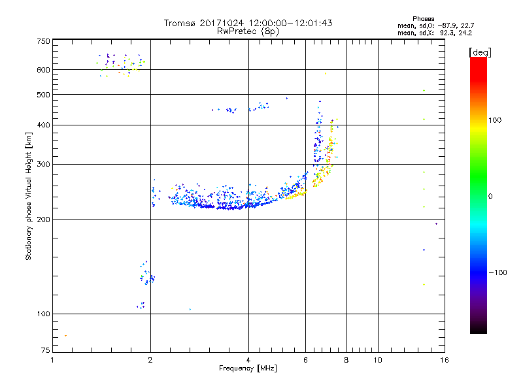The height and width of the screenshot is (392, 523).
Task: Click the y-axis '750' tick label
Action: pyautogui.click(x=43, y=41)
